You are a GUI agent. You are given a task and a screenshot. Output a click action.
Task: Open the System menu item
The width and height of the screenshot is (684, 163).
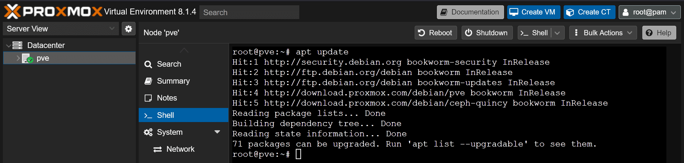click(184, 132)
